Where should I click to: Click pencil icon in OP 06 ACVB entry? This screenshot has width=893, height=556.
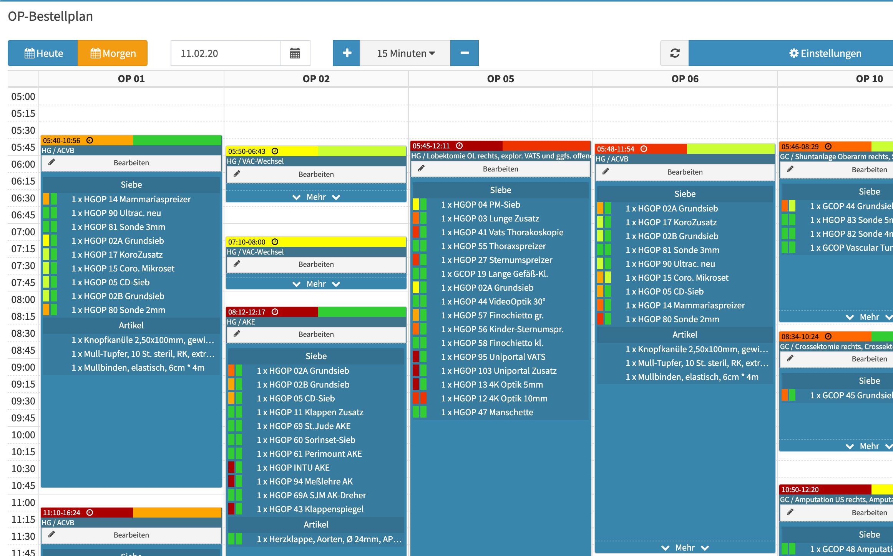[x=606, y=171]
